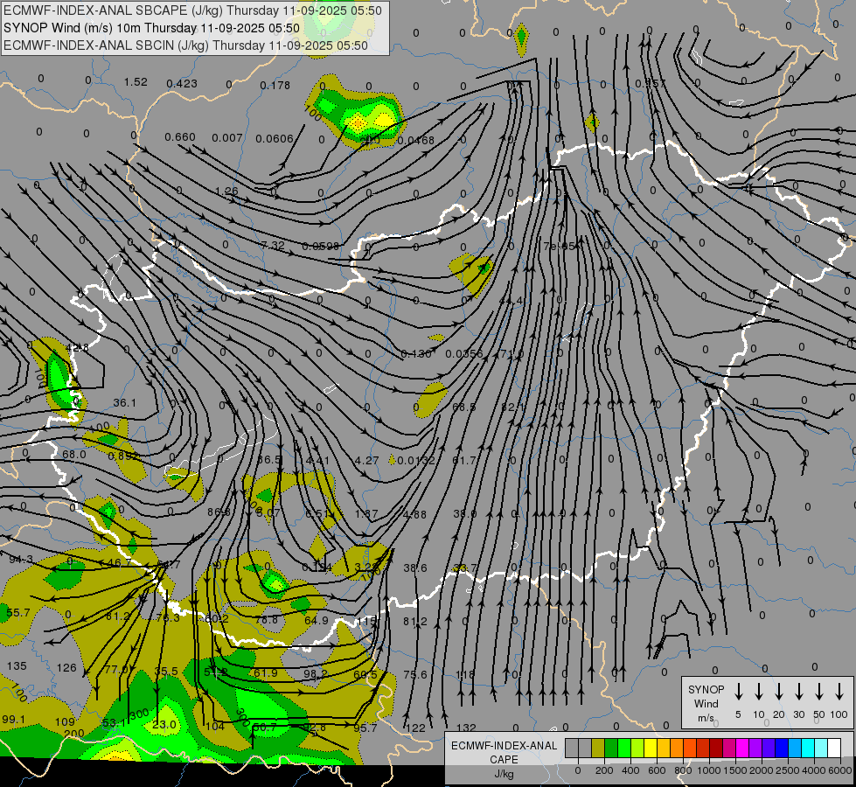
Task: Click the 6000 tick label on CAPE scale
Action: 841,770
